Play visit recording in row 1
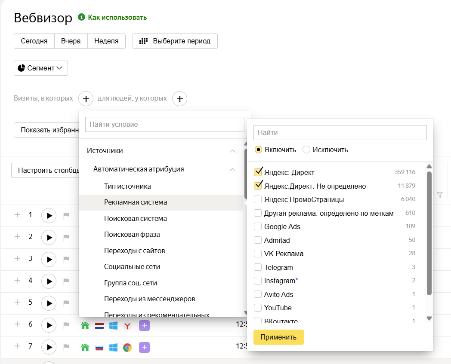Viewport: 451px width, 364px height. [x=49, y=215]
